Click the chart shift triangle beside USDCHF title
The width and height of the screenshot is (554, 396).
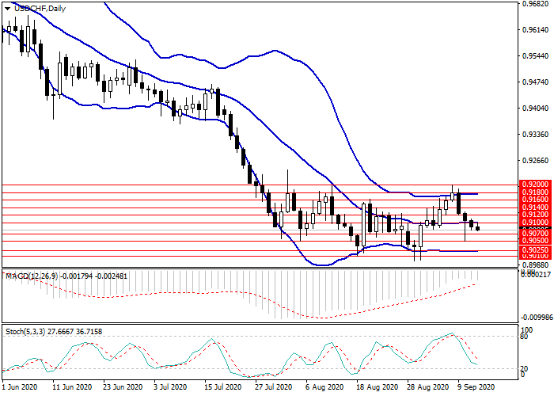tap(6, 9)
